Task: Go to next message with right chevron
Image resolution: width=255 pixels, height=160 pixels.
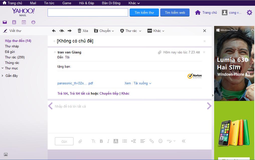Action: coord(209,106)
